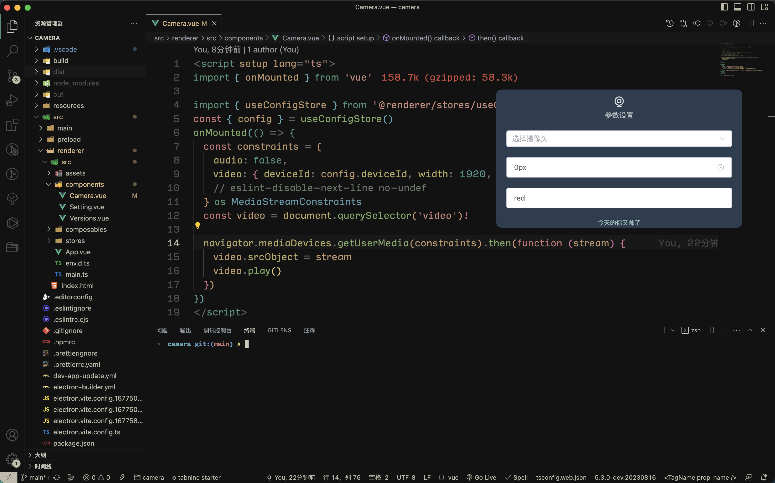Viewport: 775px width, 483px height.
Task: Toggle bottom panel layout icon
Action: click(738, 7)
